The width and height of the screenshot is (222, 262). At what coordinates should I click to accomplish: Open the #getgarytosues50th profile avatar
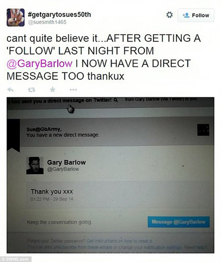[x=16, y=17]
